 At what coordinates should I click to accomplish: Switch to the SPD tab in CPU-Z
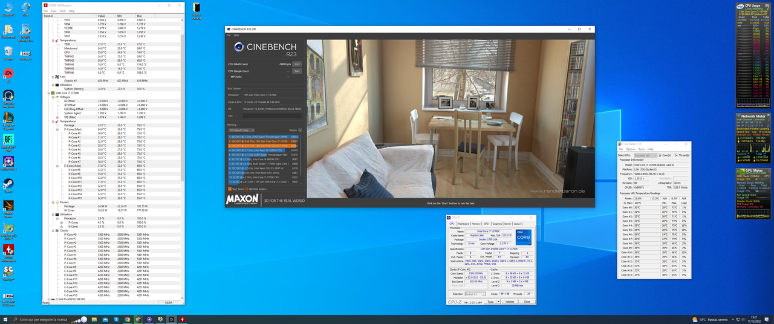[487, 224]
